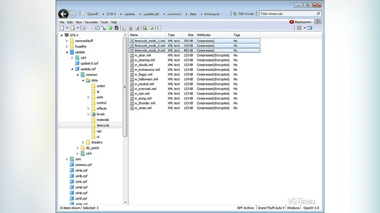Image resolution: width=380 pixels, height=213 pixels.
Task: Open the YouTube Відеоуроки video tutorials
Action: pos(300,22)
